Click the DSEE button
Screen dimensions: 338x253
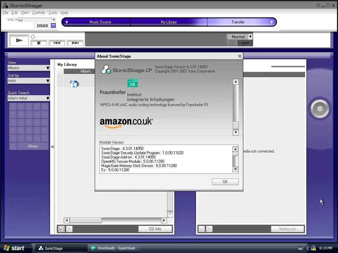[42, 26]
